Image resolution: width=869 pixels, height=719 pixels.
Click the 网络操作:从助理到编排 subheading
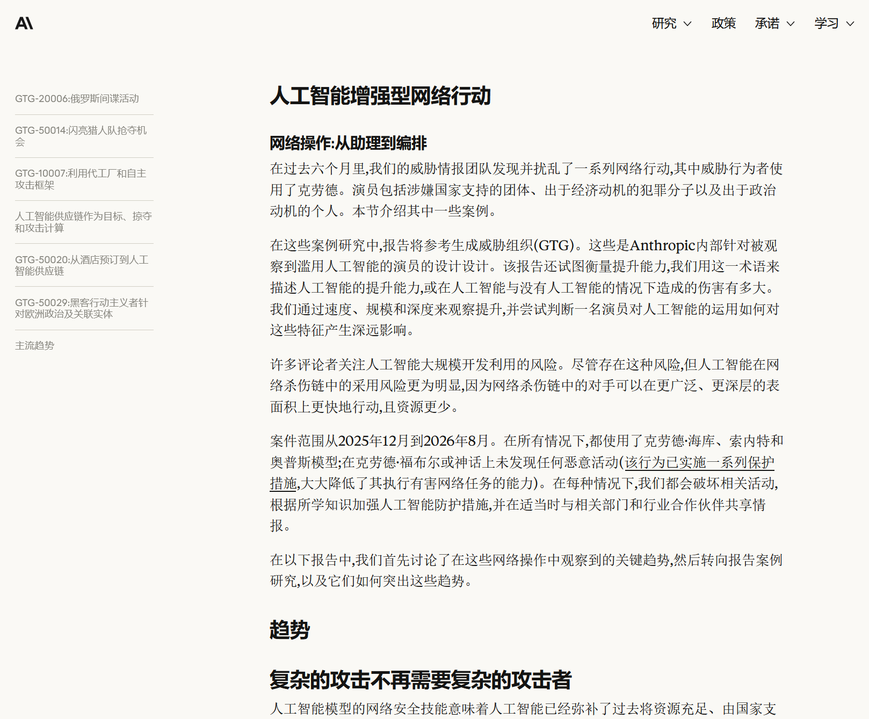tap(348, 143)
